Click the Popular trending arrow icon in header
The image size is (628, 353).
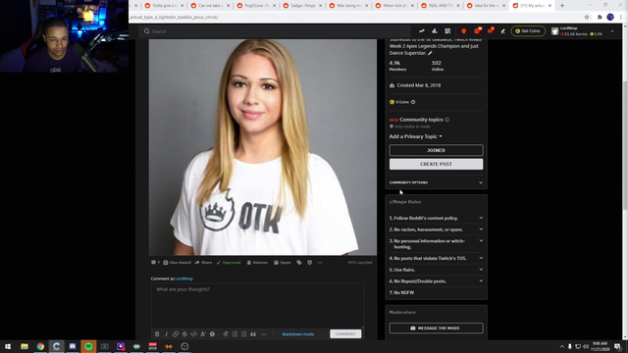tap(421, 31)
